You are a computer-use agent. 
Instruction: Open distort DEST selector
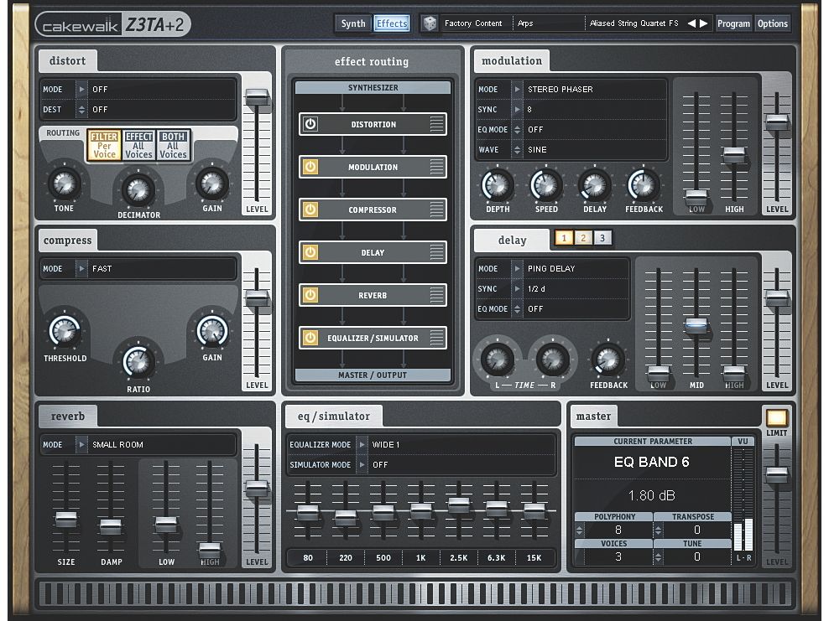click(x=81, y=109)
